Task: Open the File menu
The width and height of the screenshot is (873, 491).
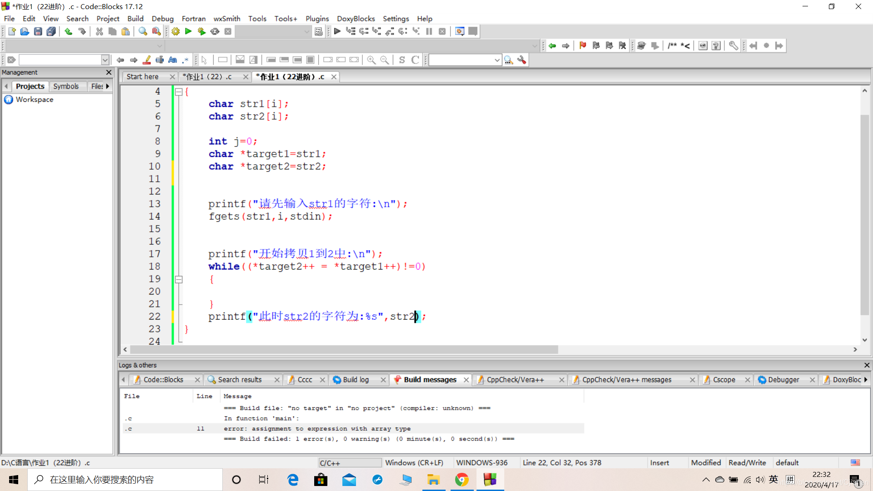Action: point(9,19)
